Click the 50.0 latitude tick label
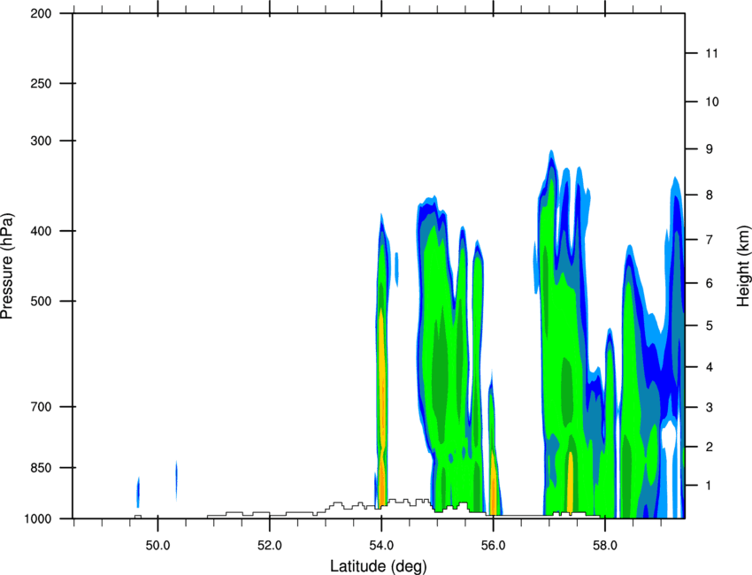 click(157, 546)
